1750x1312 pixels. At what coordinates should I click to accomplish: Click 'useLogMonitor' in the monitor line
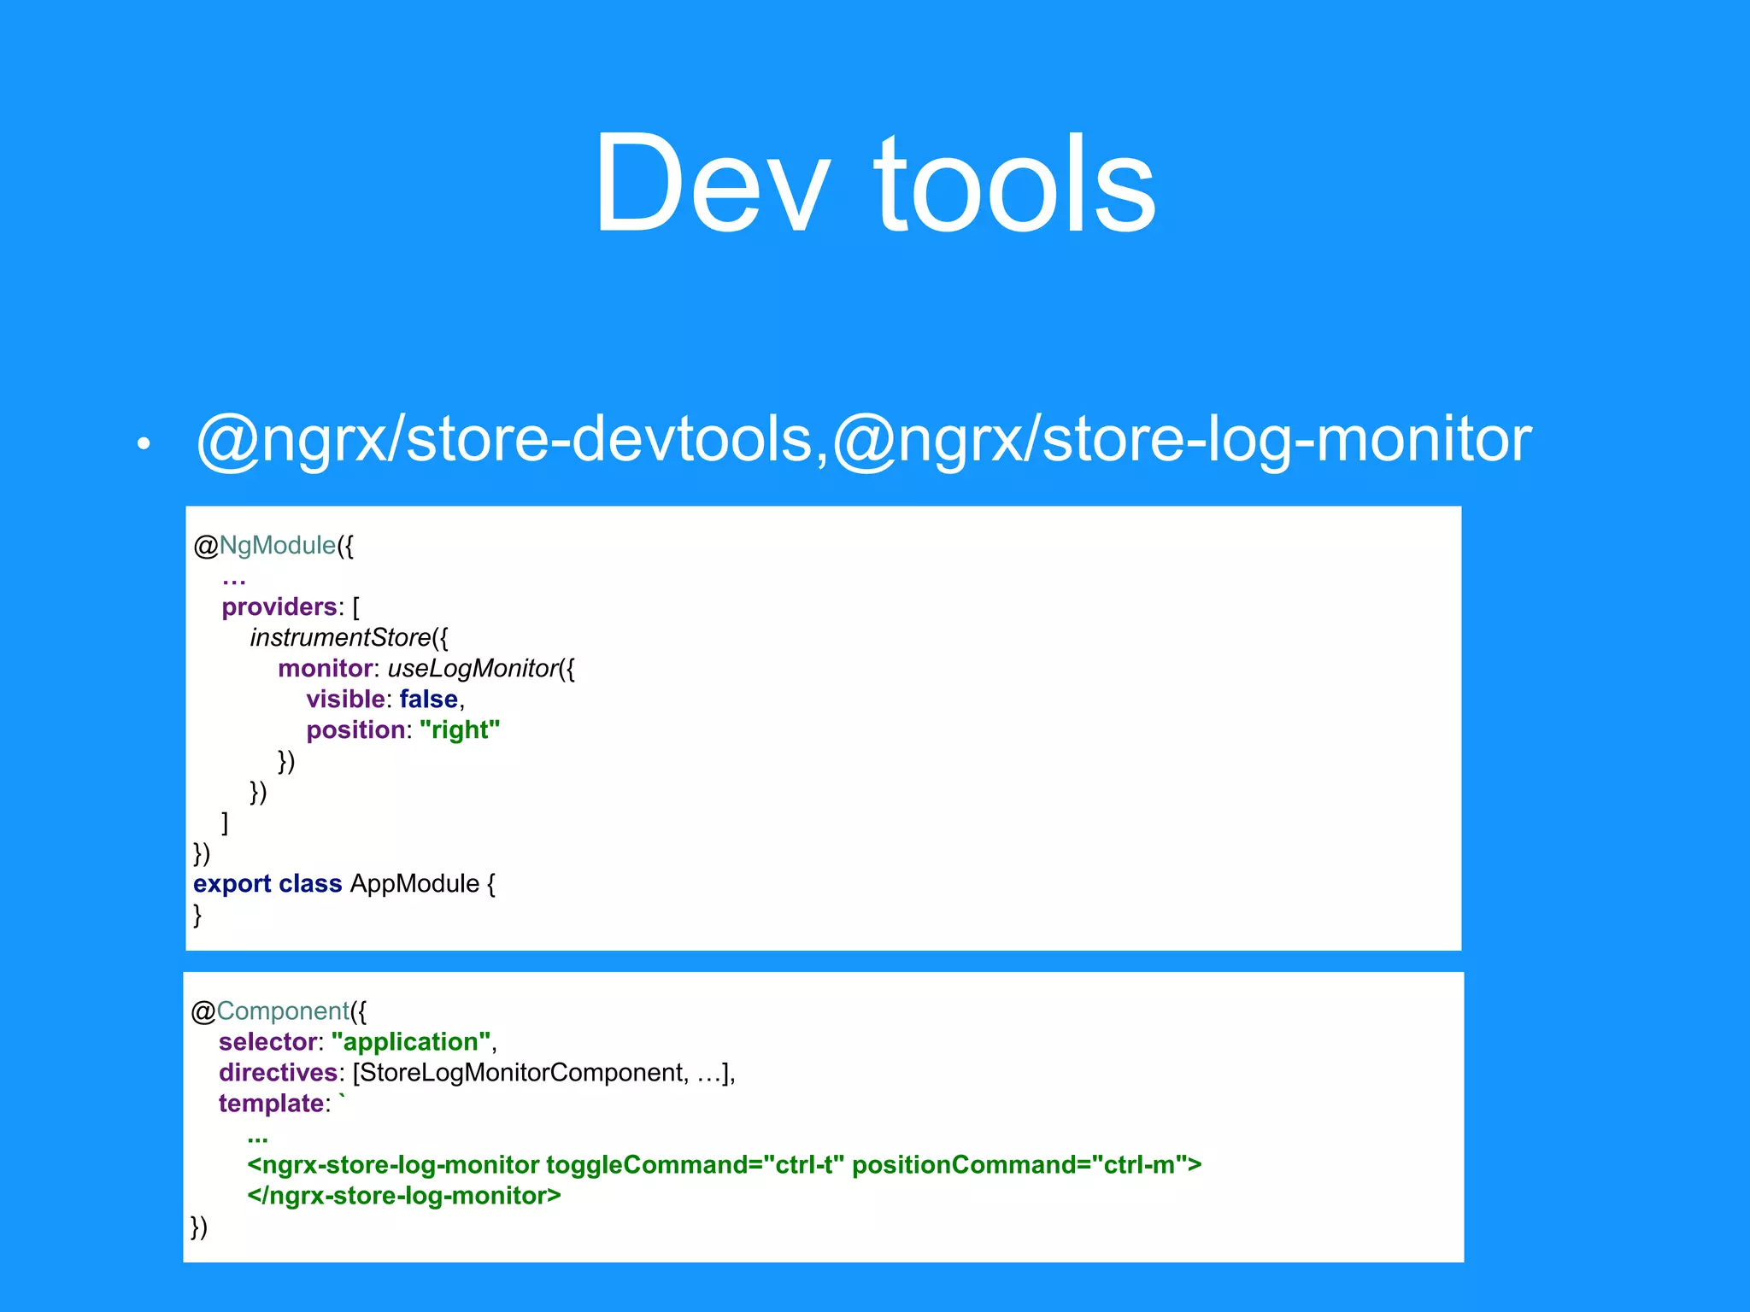coord(473,669)
